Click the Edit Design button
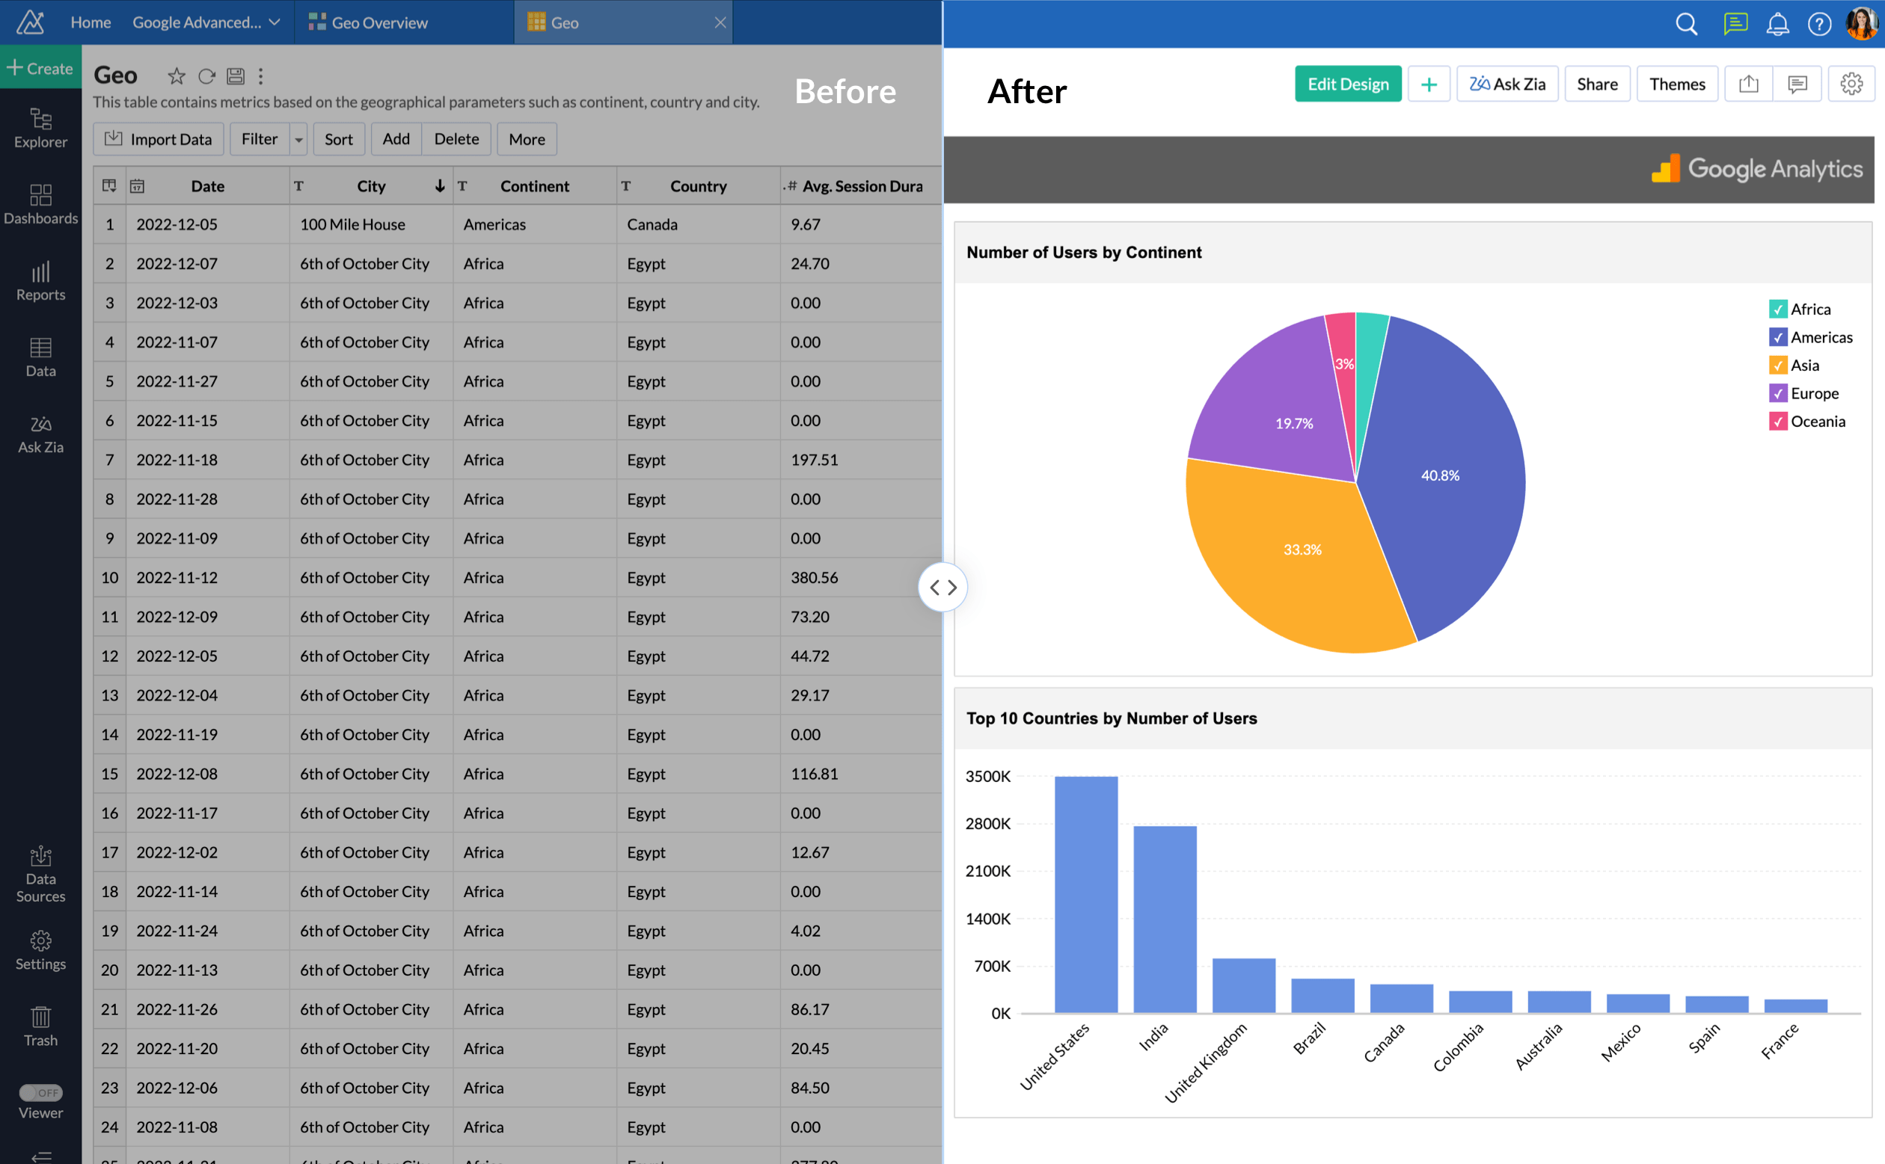 (1349, 84)
